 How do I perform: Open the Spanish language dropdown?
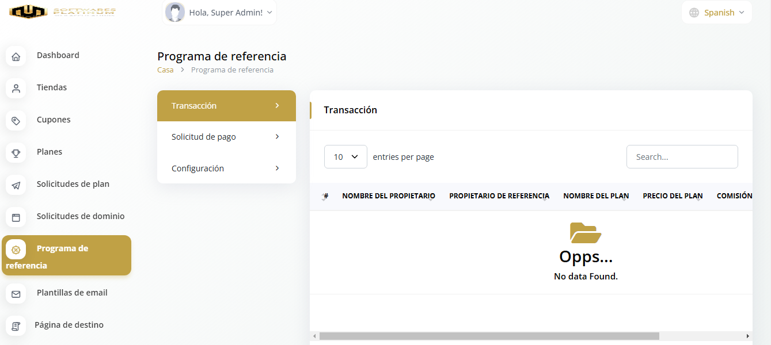[717, 13]
